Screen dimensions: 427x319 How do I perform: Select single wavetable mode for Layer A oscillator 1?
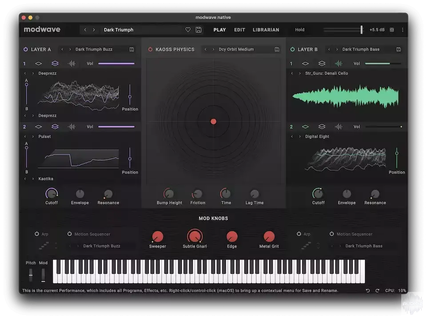[38, 64]
